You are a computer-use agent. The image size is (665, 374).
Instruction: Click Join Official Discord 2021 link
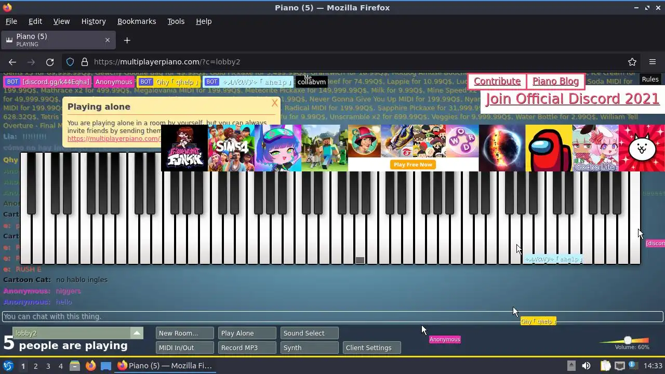coord(573,99)
